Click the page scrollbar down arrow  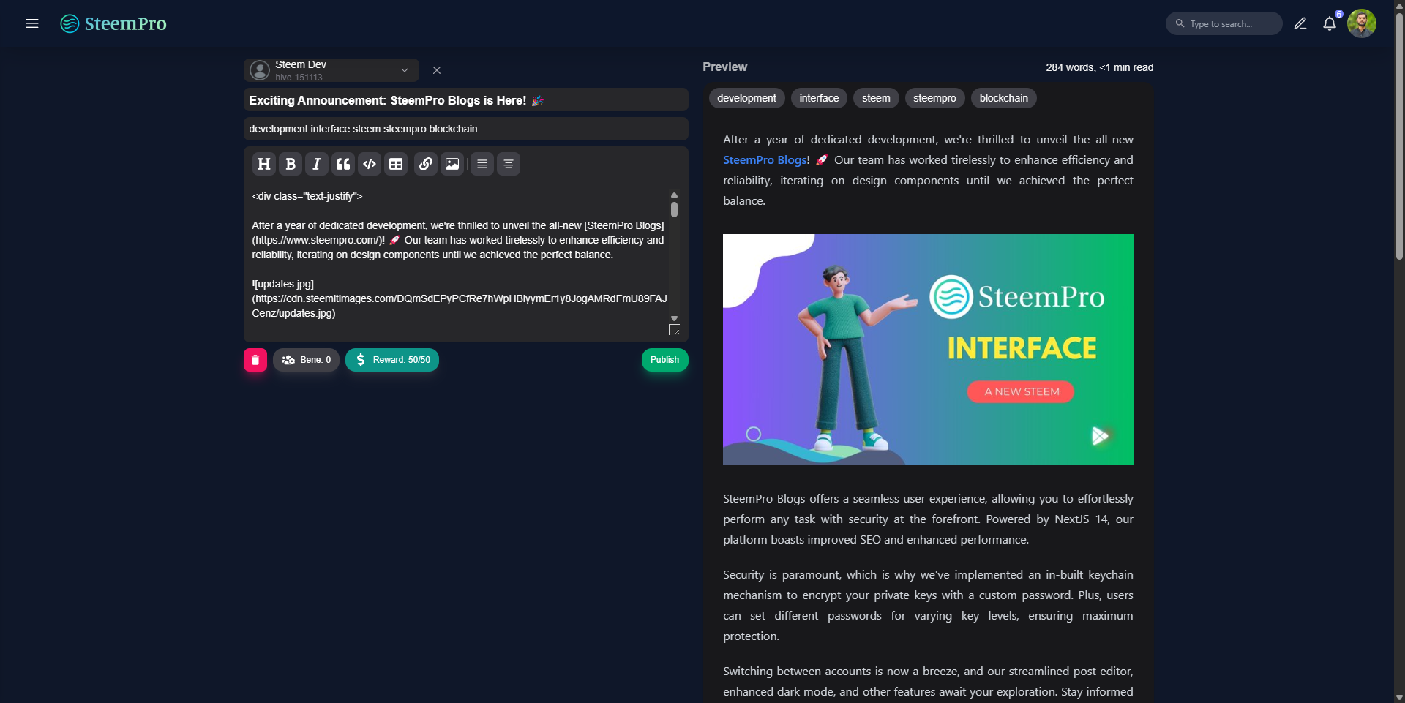[1399, 697]
